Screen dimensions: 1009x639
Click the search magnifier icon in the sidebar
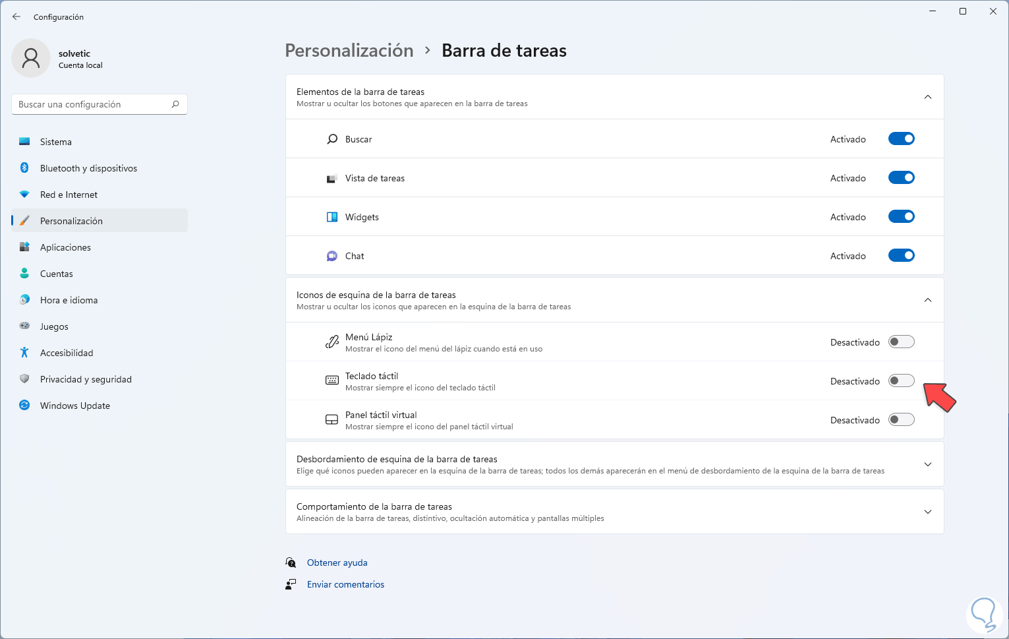[175, 104]
